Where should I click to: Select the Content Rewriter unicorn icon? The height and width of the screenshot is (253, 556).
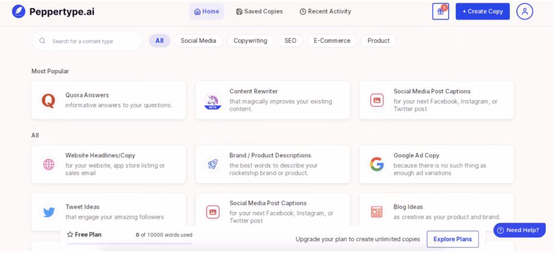point(212,101)
